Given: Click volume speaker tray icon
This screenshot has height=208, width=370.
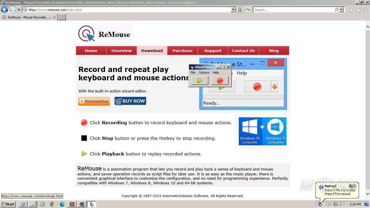Looking at the screenshot, I should tap(328, 204).
